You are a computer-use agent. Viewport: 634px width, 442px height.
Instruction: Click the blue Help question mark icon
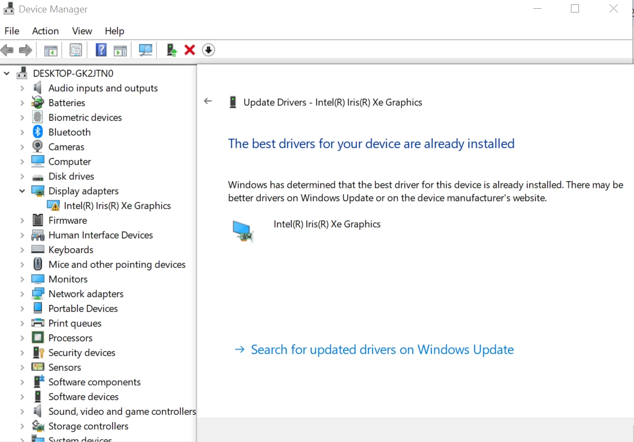(101, 50)
